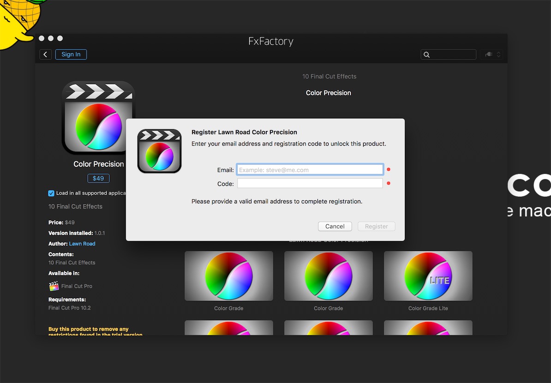551x383 pixels.
Task: Focus the FxFactory search field
Action: (449, 54)
